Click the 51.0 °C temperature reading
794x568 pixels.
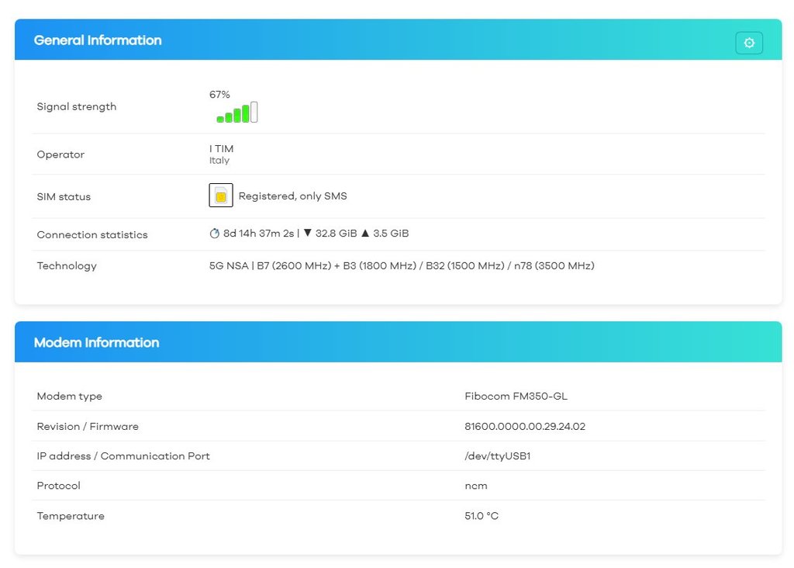pos(482,516)
